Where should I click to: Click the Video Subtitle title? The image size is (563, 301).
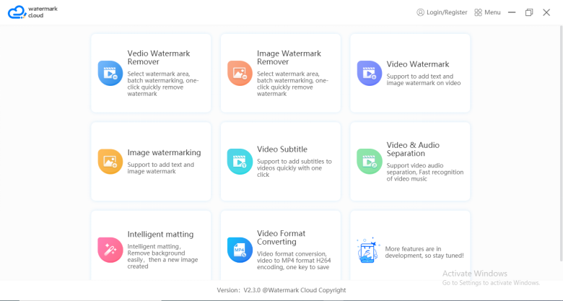[x=282, y=149]
